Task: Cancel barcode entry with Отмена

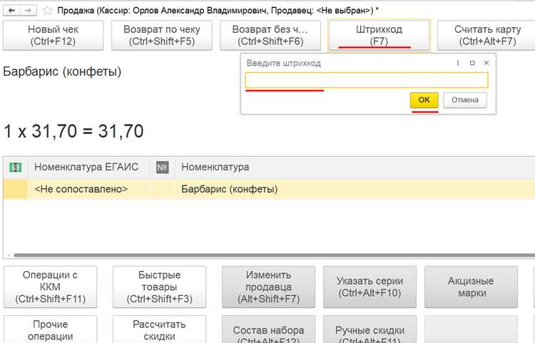Action: tap(465, 100)
